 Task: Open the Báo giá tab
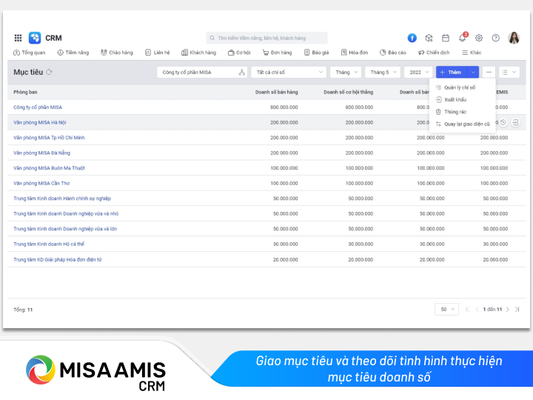(x=317, y=53)
